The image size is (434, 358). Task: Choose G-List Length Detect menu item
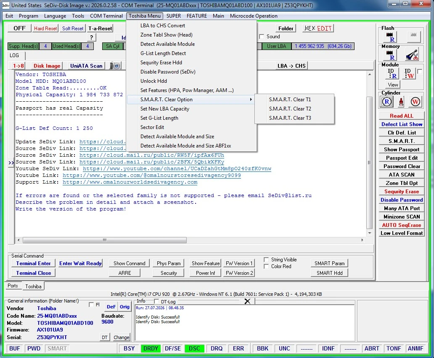pos(191,53)
